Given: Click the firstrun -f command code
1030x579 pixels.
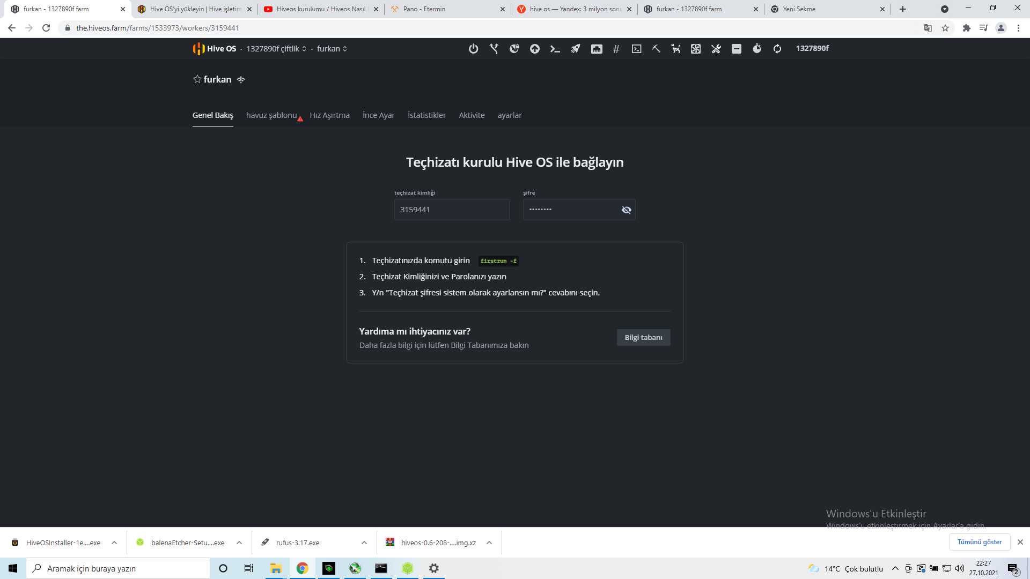Looking at the screenshot, I should (498, 261).
